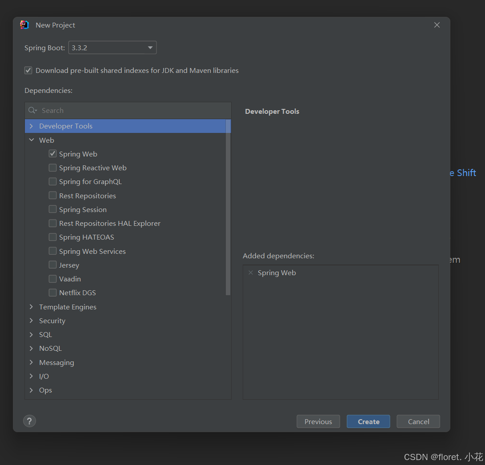
Task: Select the Web tree row label
Action: 46,140
